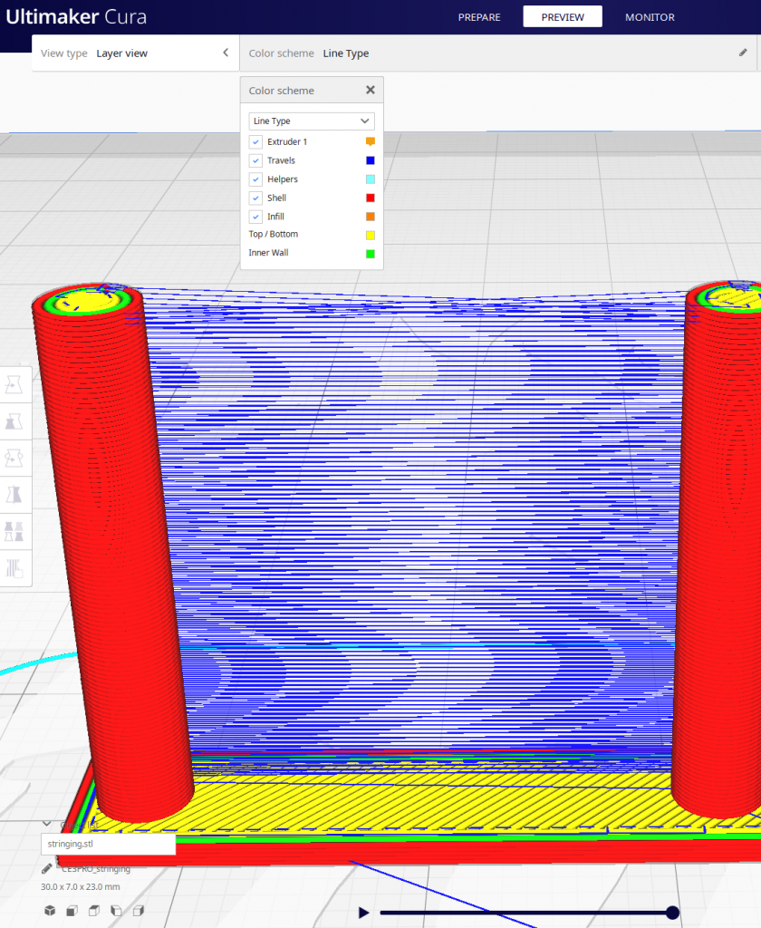Click the stringing.stl name field
This screenshot has height=928, width=761.
(108, 844)
